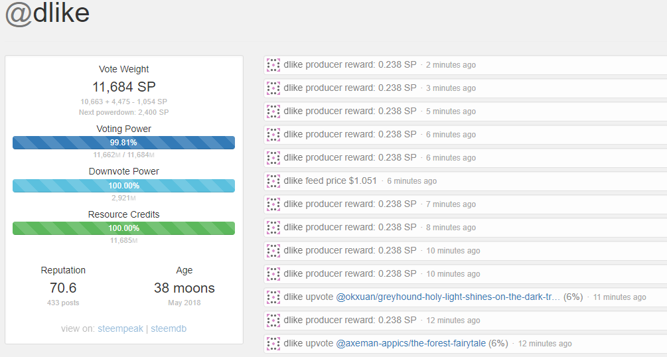The height and width of the screenshot is (357, 667).
Task: Click avatar icon beside feed price $1.051
Action: point(273,181)
